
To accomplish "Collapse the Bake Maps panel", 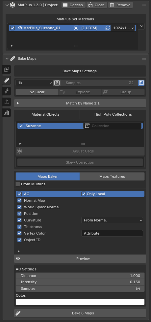I will (x=7, y=58).
